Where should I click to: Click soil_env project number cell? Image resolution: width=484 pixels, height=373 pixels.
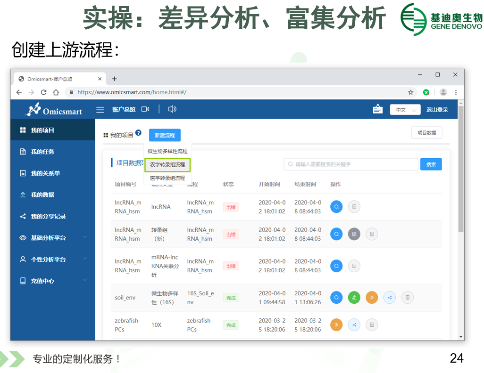click(125, 298)
